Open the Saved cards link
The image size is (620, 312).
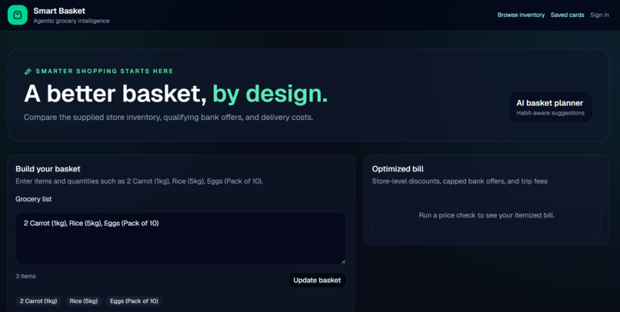(x=567, y=15)
